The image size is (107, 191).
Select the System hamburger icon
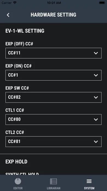pyautogui.click(x=89, y=181)
